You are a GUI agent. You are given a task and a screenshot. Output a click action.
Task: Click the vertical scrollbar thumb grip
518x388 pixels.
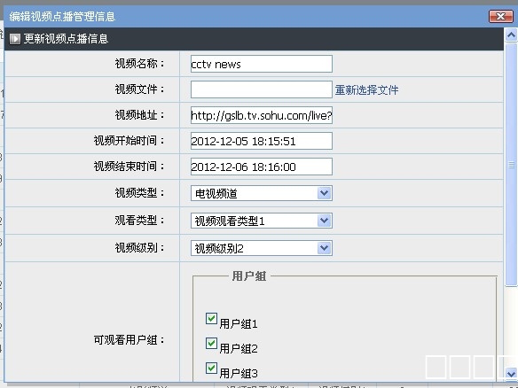click(x=511, y=165)
